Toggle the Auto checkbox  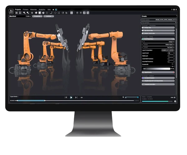click(175, 97)
